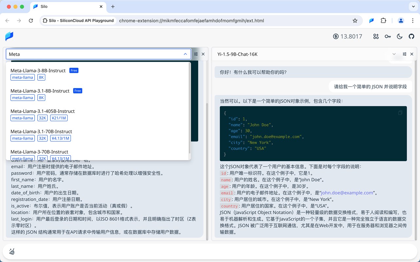Focus the bottom message input box
Screen dimensions: 420x262
pyautogui.click(x=210, y=252)
